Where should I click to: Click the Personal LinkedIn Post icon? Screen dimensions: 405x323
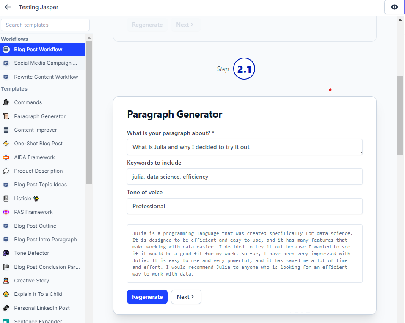(6, 308)
